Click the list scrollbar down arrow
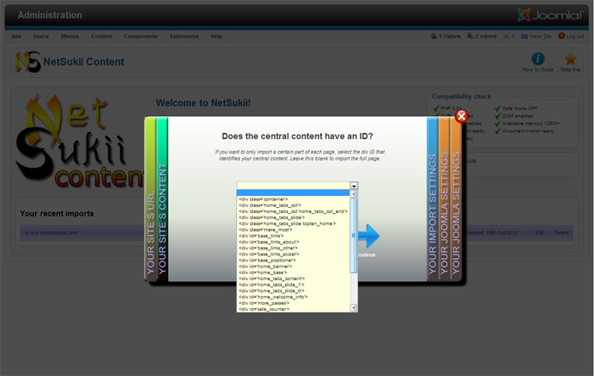This screenshot has height=376, width=594. click(x=354, y=308)
